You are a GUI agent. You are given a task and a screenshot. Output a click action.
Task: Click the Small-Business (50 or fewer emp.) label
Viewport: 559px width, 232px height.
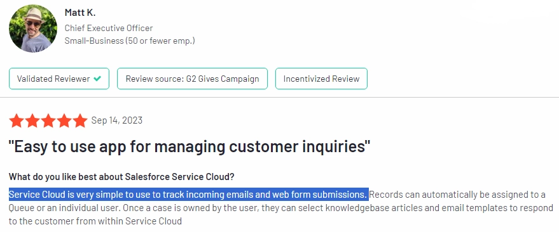tap(130, 41)
